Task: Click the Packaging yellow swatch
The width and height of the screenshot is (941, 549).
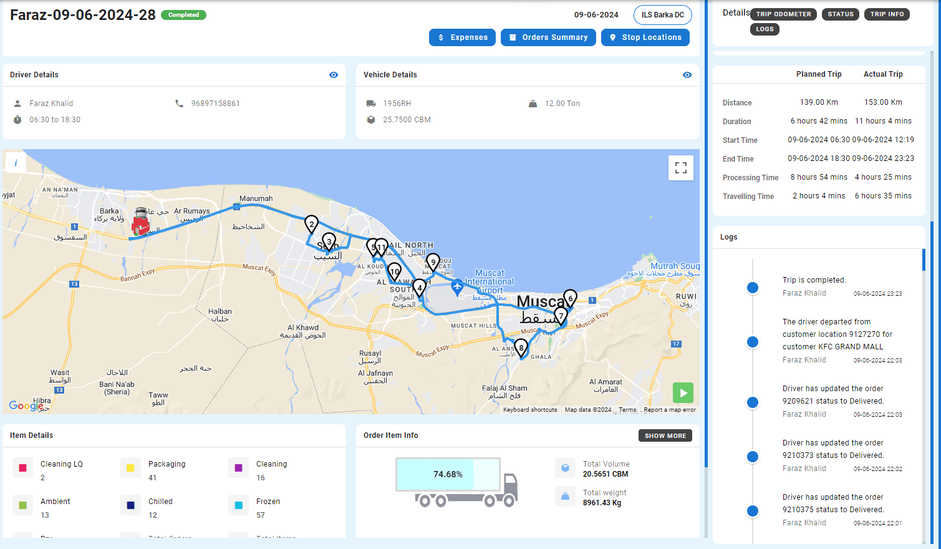Action: coord(130,468)
